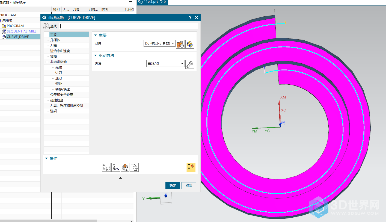Open drive method wrench edit icon
The height and width of the screenshot is (222, 386).
pyautogui.click(x=189, y=64)
